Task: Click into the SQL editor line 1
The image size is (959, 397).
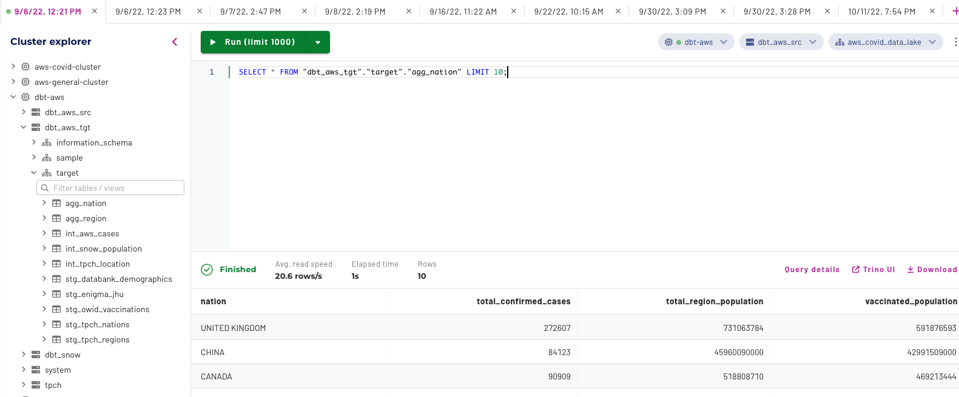Action: 594,72
